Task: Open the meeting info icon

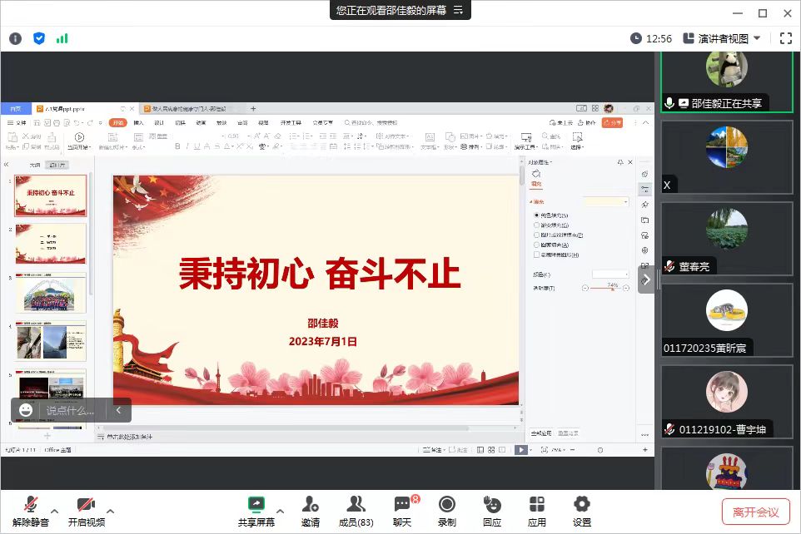Action: tap(15, 38)
